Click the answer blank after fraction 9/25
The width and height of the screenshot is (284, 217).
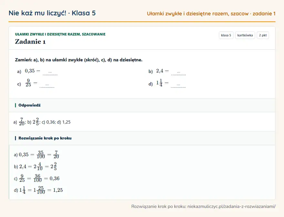[47, 85]
